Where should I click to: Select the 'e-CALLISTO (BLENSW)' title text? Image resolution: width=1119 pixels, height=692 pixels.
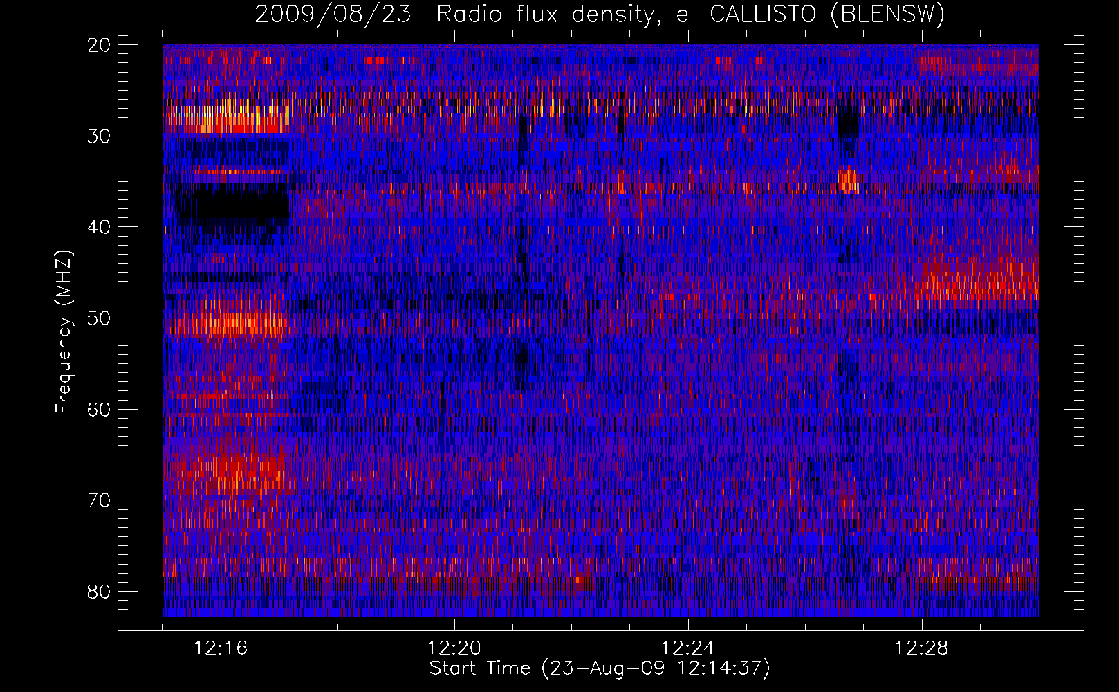coord(810,14)
